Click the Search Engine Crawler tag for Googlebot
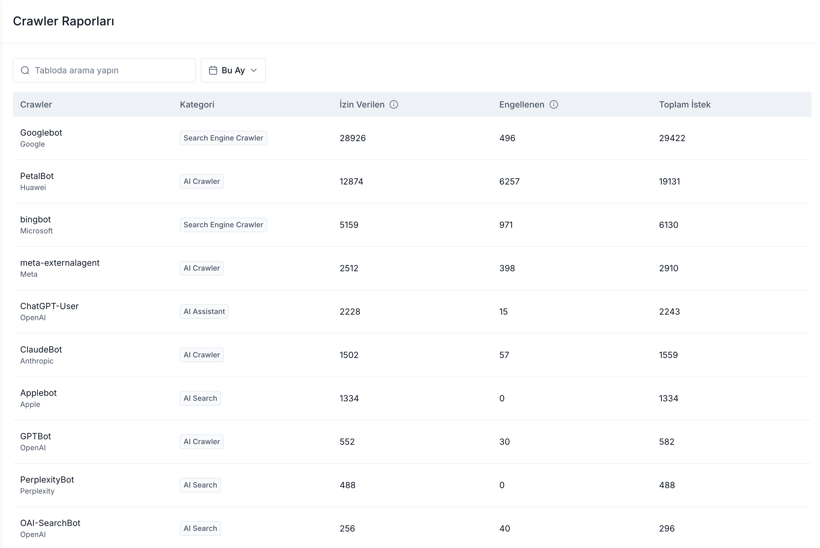The width and height of the screenshot is (820, 548). click(x=223, y=138)
